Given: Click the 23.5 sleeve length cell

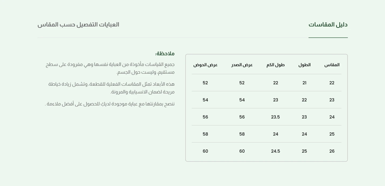Looking at the screenshot, I should [276, 117].
